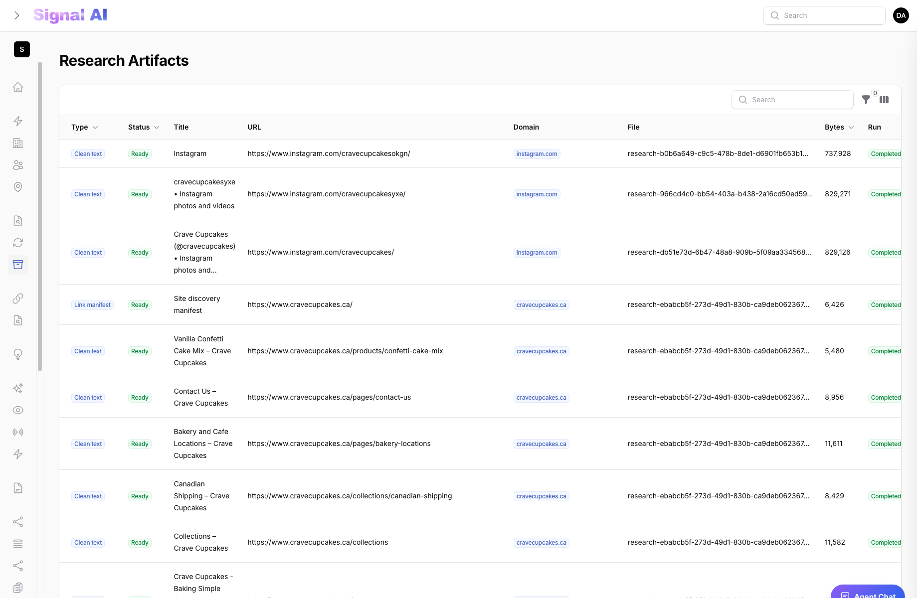Image resolution: width=917 pixels, height=598 pixels.
Task: Open the Signal AI logo link
Action: pos(70,15)
